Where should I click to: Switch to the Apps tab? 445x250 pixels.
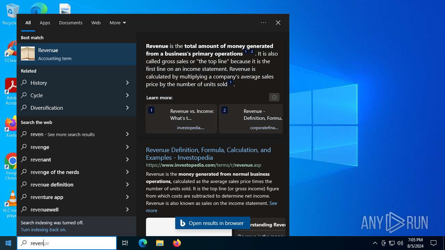[45, 23]
